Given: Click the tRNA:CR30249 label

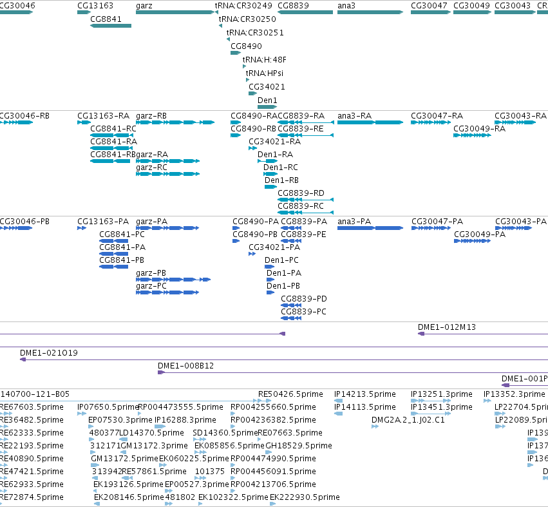Looking at the screenshot, I should point(243,6).
